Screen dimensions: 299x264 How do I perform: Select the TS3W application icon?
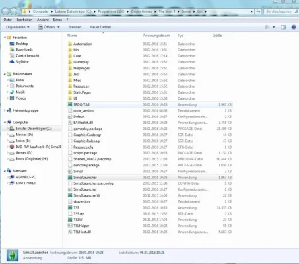point(70,220)
